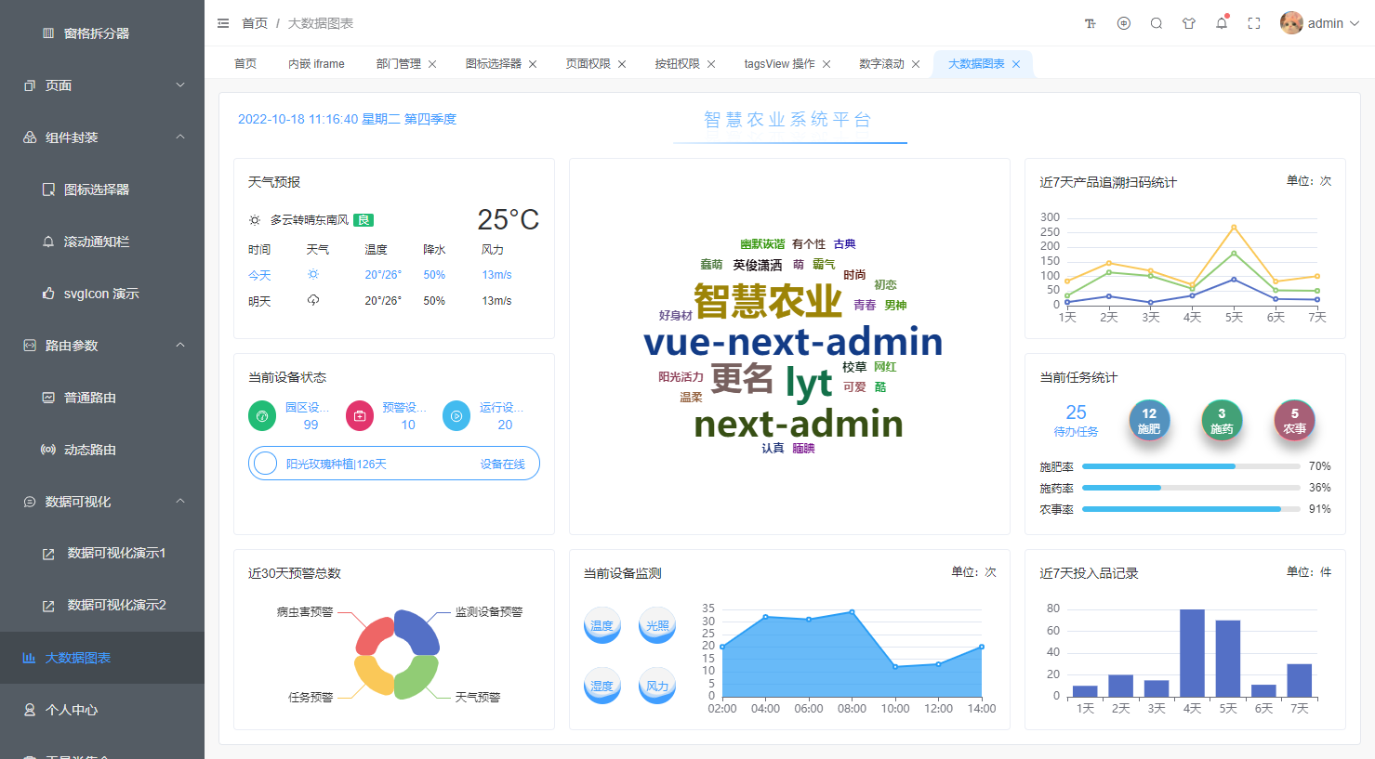Click the 25 待办任务 counter
This screenshot has height=759, width=1375.
(x=1076, y=420)
